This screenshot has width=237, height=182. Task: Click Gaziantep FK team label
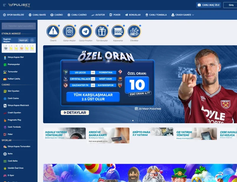click(x=80, y=85)
